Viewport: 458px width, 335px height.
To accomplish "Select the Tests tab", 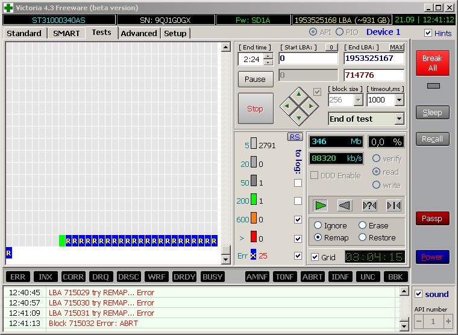I will click(x=101, y=33).
